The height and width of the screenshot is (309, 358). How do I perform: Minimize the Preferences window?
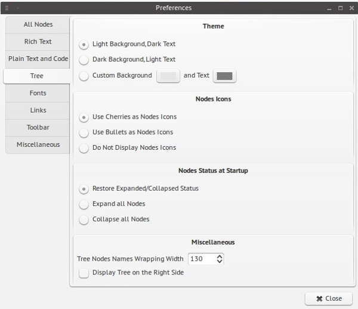tap(329, 8)
